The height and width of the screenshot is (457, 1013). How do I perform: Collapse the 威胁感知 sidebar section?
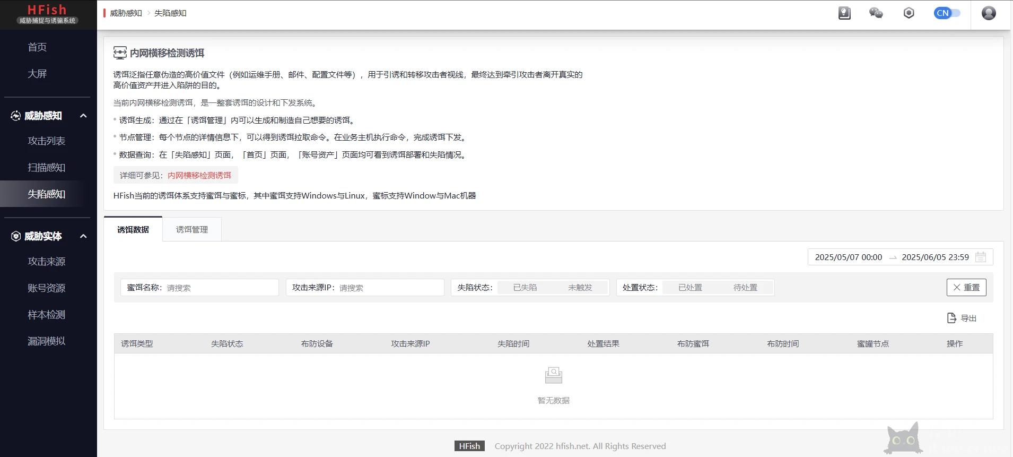[83, 116]
